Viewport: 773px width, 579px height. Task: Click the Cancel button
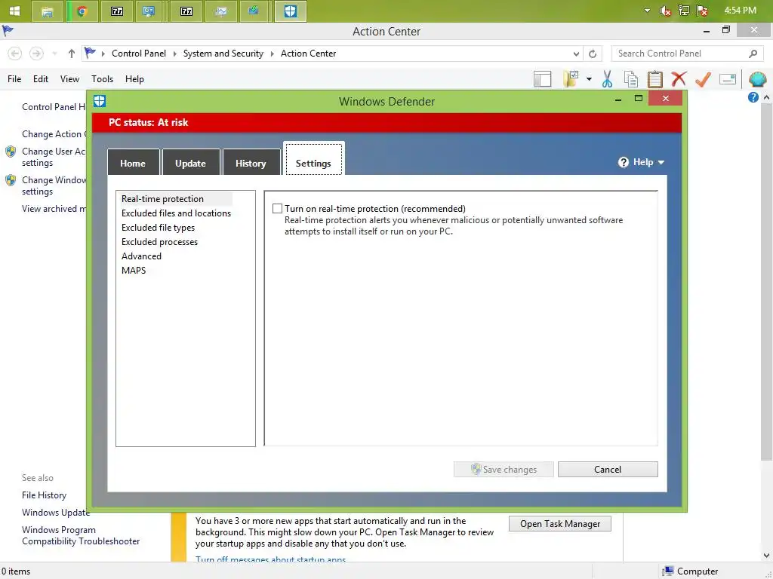608,469
